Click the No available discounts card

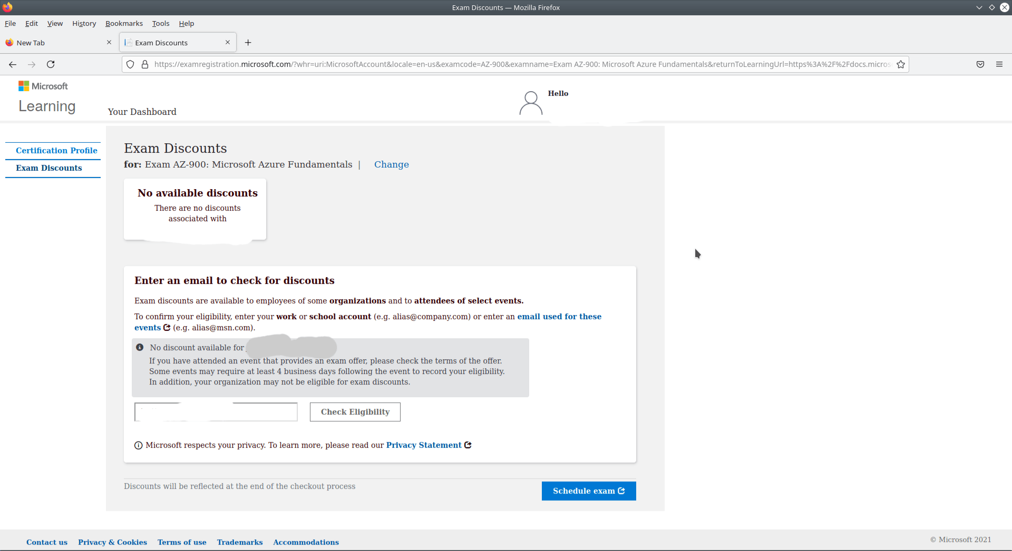click(x=195, y=209)
